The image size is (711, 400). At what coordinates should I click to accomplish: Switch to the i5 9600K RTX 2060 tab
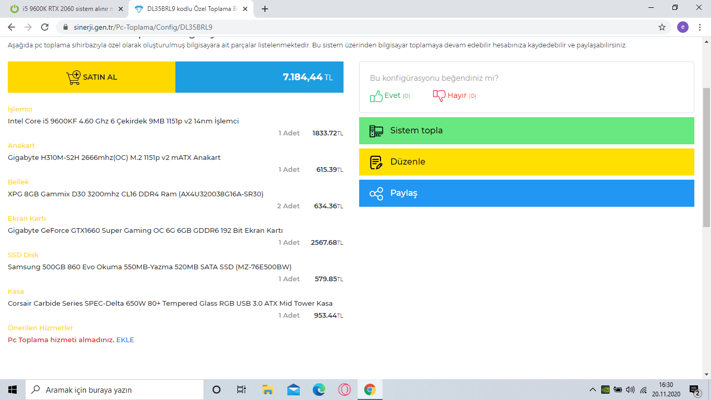pos(67,9)
